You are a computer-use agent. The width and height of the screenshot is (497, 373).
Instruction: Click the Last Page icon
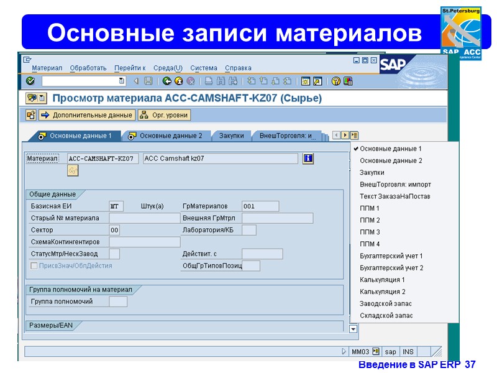(x=287, y=81)
